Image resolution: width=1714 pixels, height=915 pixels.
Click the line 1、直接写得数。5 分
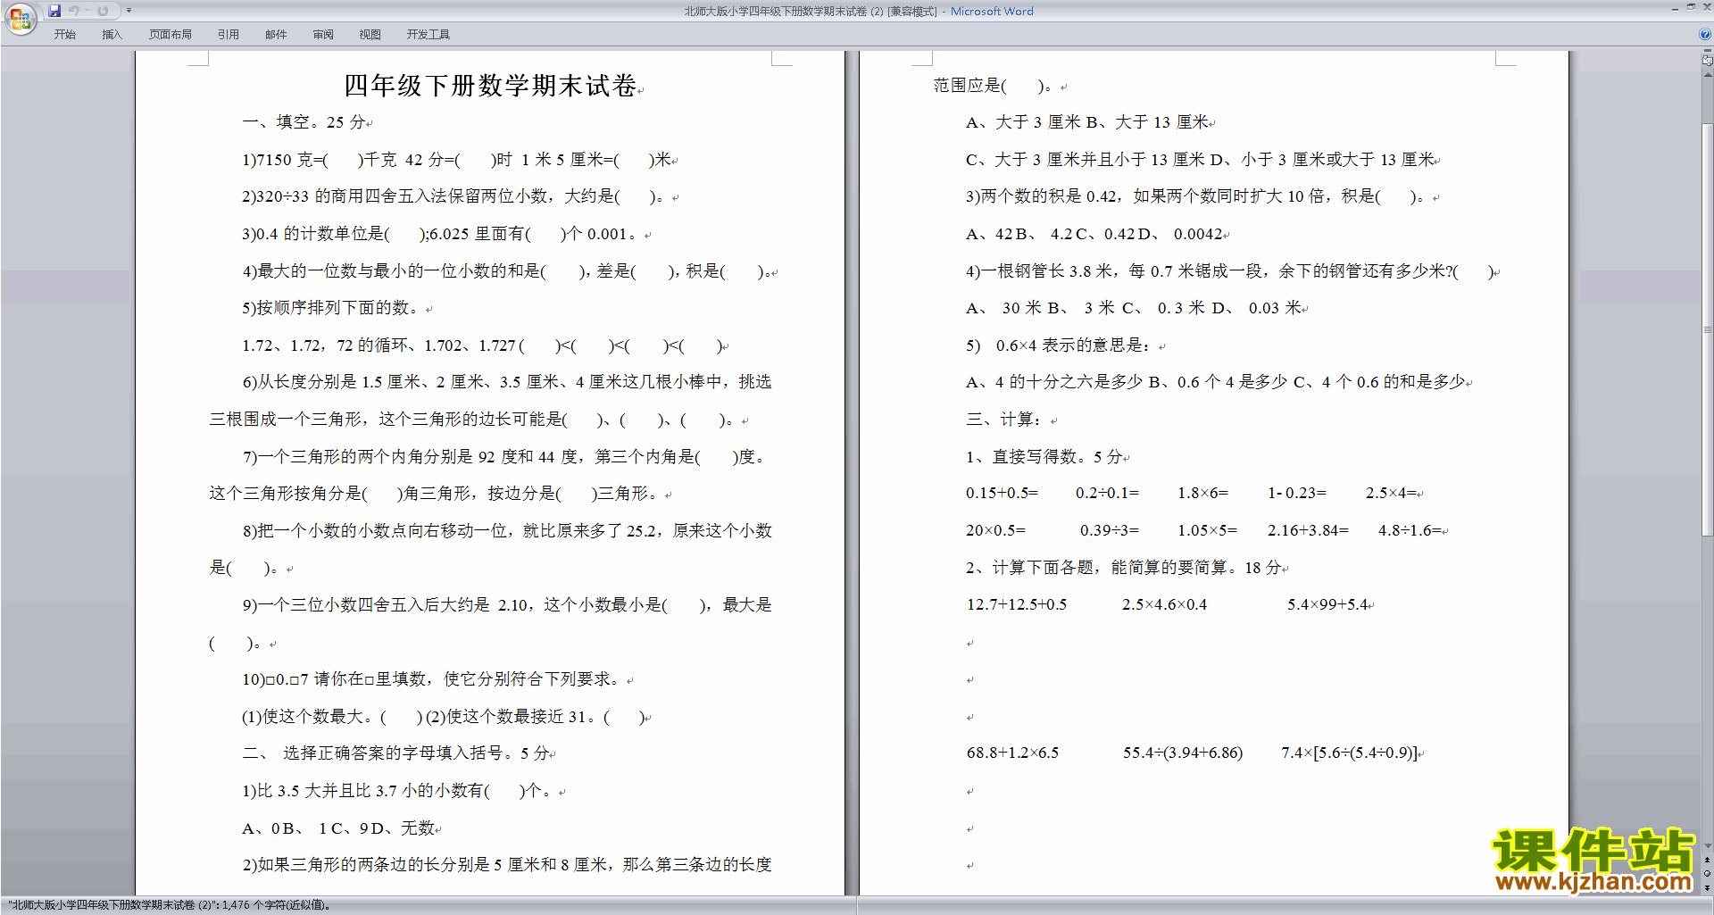tap(1044, 457)
